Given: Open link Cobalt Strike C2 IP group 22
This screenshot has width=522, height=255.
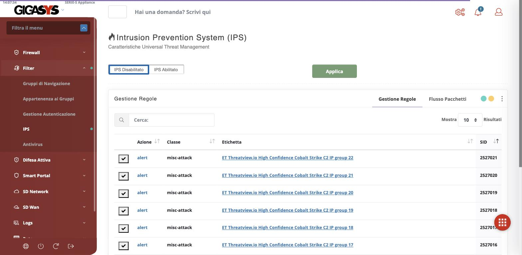Looking at the screenshot, I should (x=288, y=158).
